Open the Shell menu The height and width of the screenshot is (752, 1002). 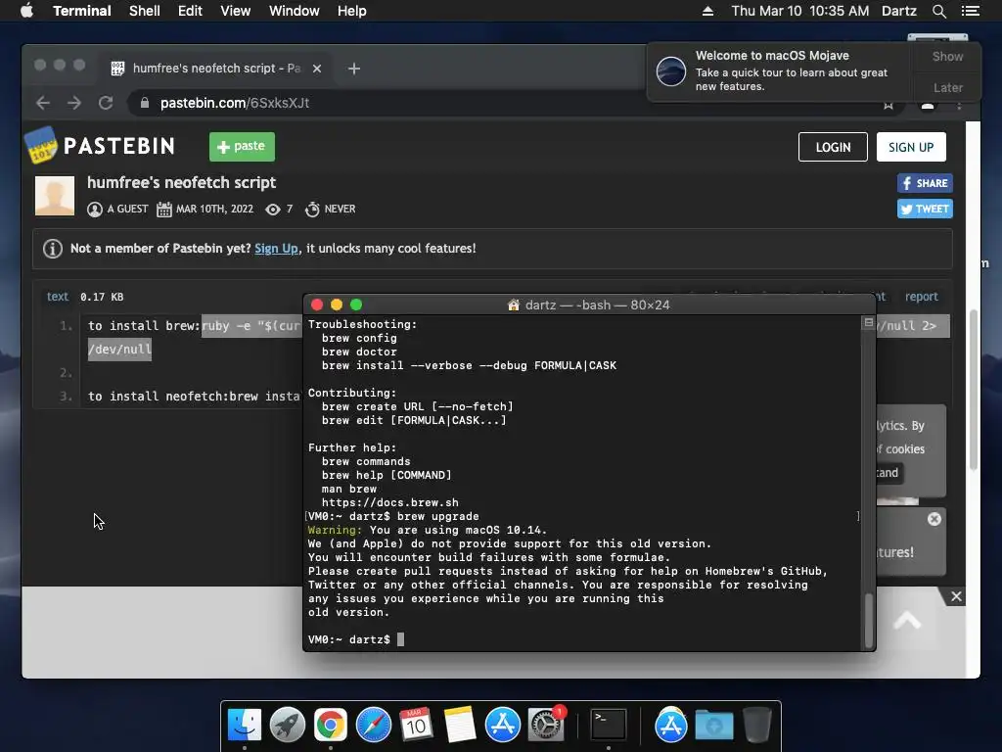145,11
